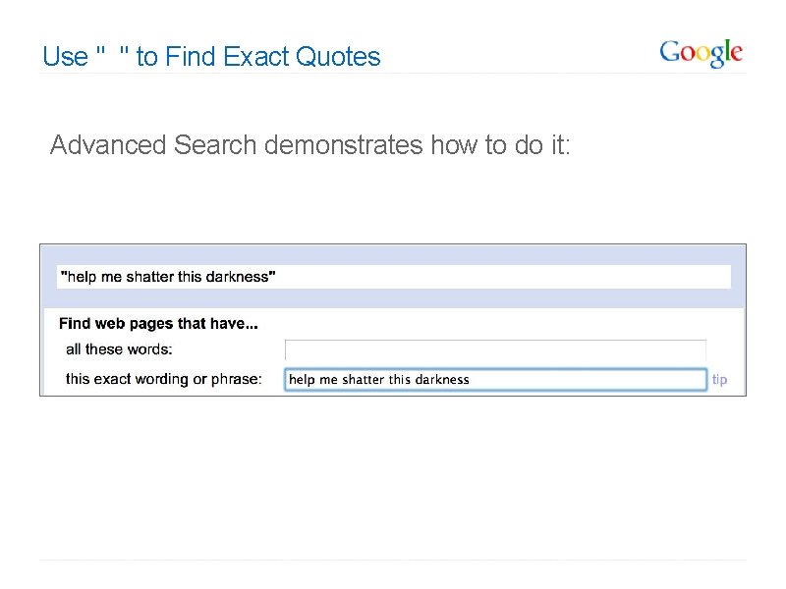Click the word "Use" in the slide title
Screen dimensions: 786x589
click(65, 57)
